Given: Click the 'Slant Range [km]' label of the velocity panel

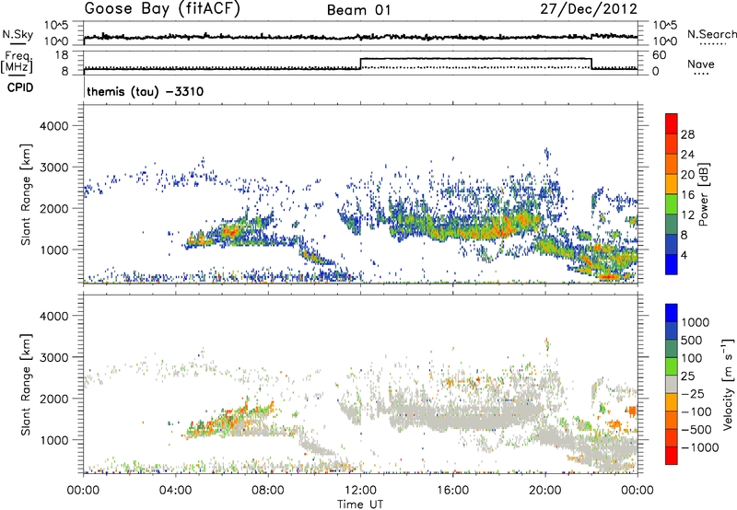Looking at the screenshot, I should [26, 384].
